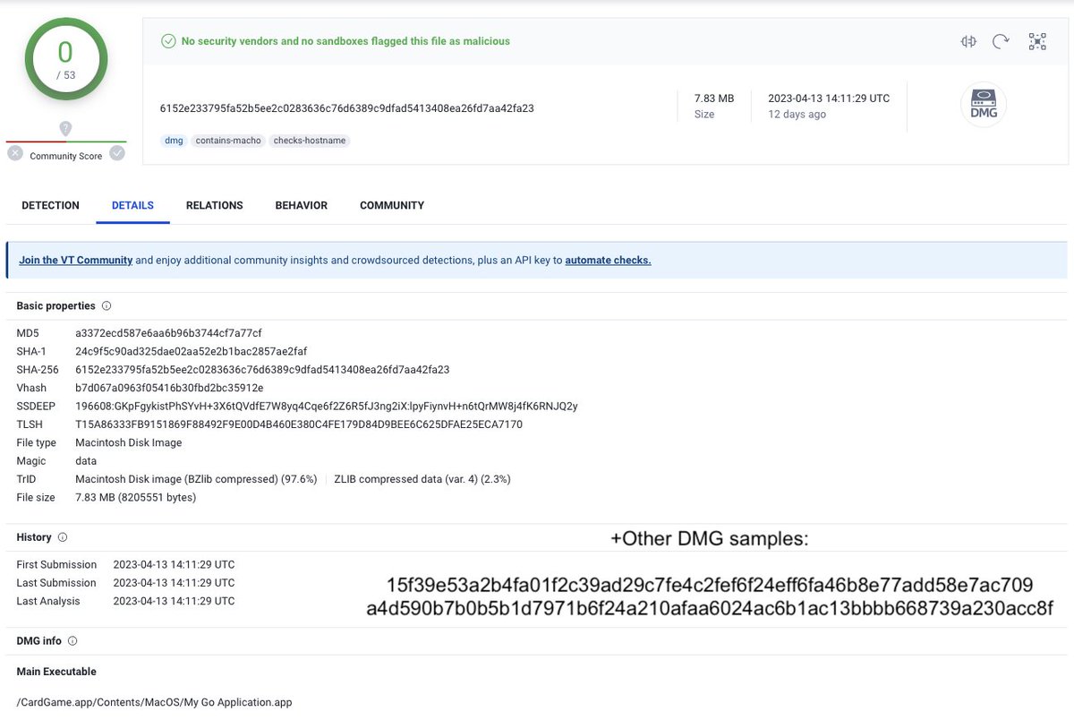Click the First Submission timestamp
Viewport: 1074px width, 720px height.
tap(174, 564)
